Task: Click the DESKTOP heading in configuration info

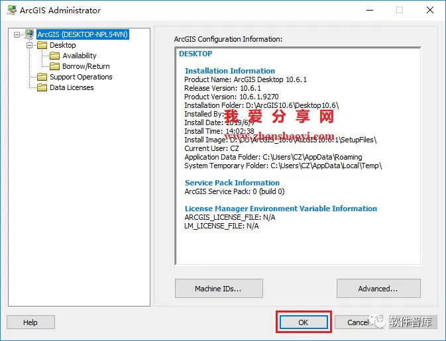Action: point(195,54)
